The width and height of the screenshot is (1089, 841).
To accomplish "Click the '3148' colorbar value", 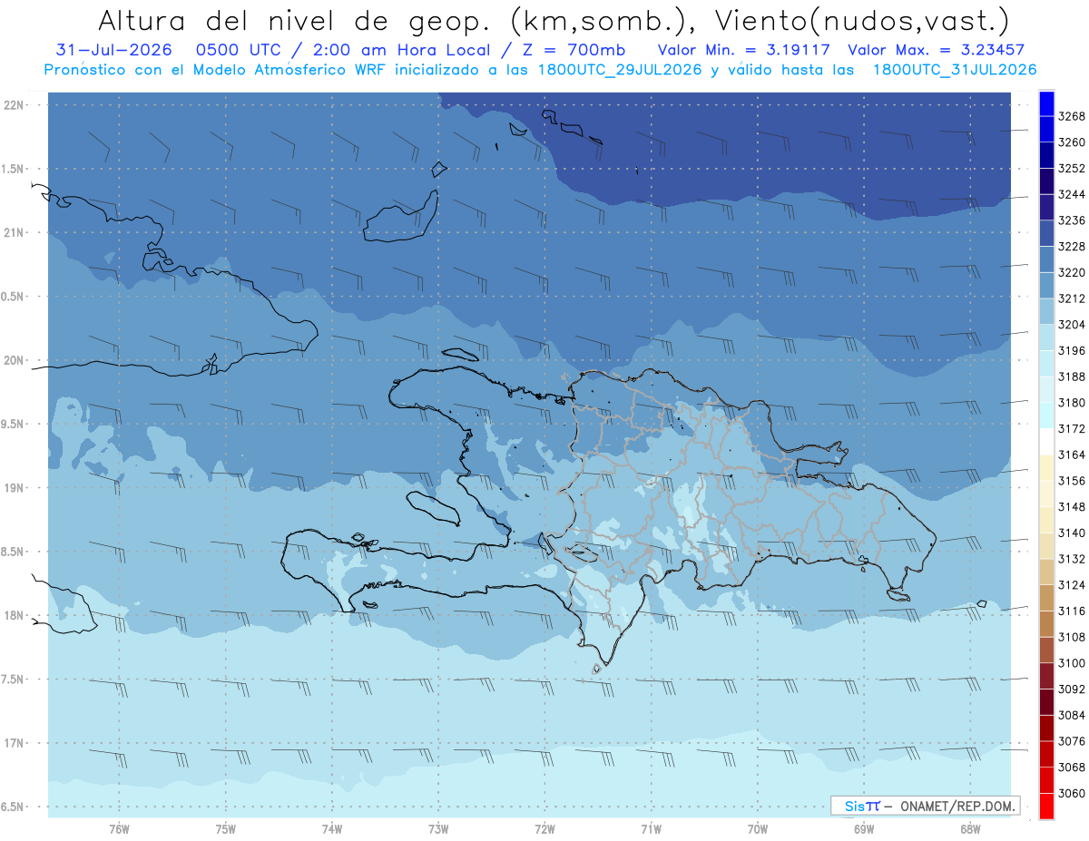I will [1072, 507].
